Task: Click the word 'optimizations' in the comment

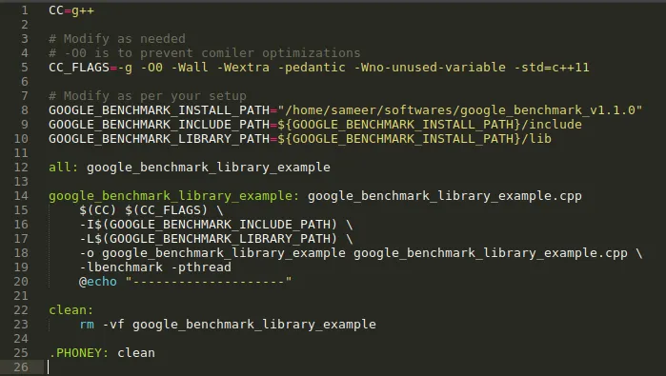Action: click(x=312, y=53)
